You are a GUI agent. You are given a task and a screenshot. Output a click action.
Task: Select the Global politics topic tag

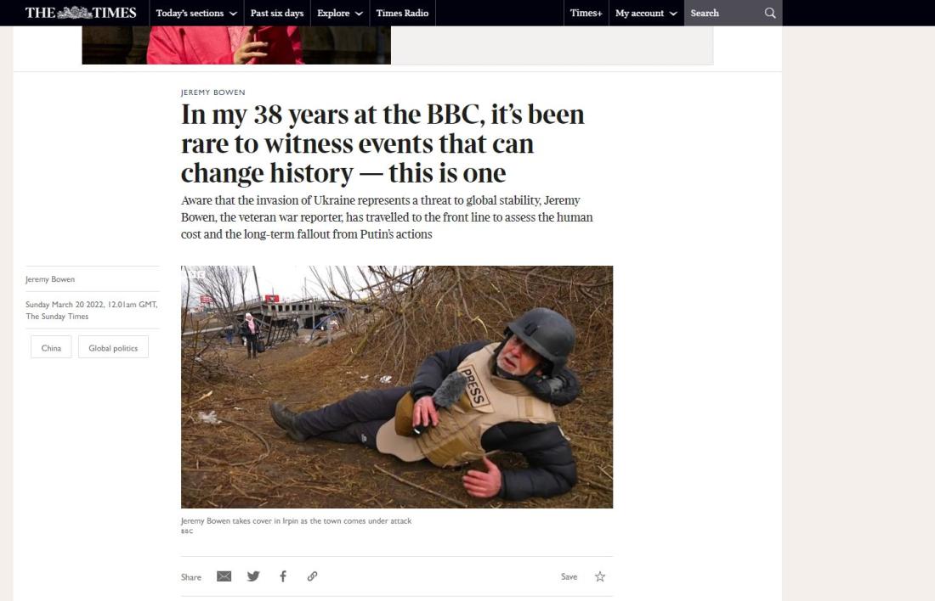[113, 347]
